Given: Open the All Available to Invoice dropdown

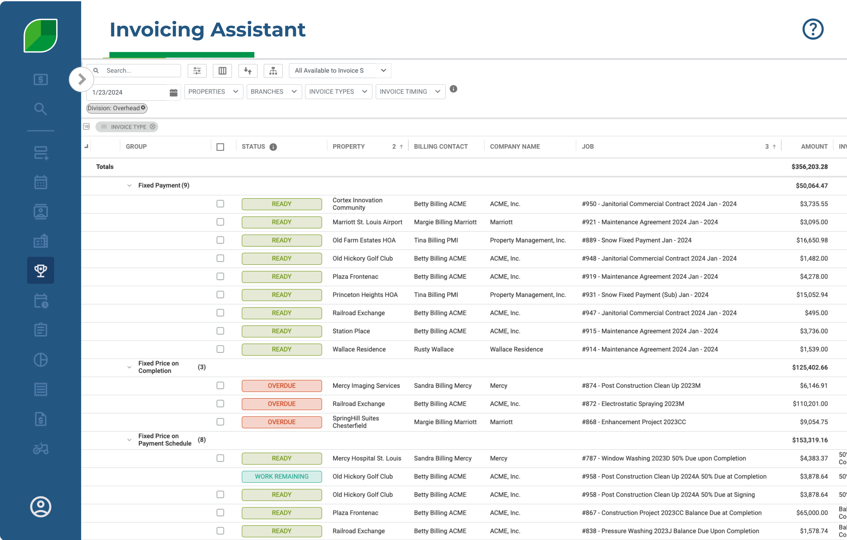Looking at the screenshot, I should 339,70.
